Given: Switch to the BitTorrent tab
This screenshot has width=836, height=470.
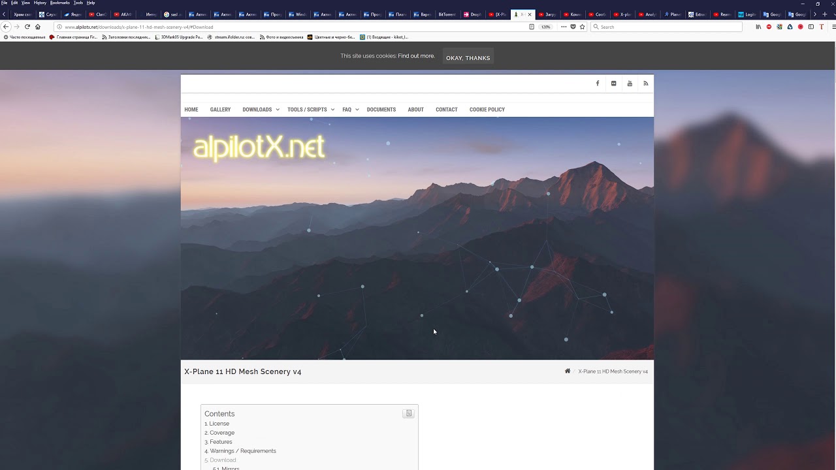Looking at the screenshot, I should [x=447, y=14].
